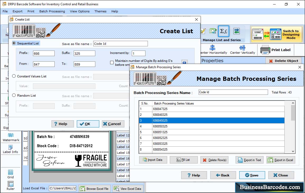Viewport: 305px width, 193px height.
Task: Click the swap arrows icon in Manage List toolbar
Action: pyautogui.click(x=237, y=31)
